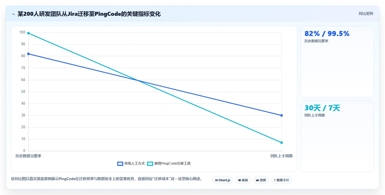Click the 对比矩阵 label in the header
This screenshot has height=195, width=385.
click(x=366, y=14)
